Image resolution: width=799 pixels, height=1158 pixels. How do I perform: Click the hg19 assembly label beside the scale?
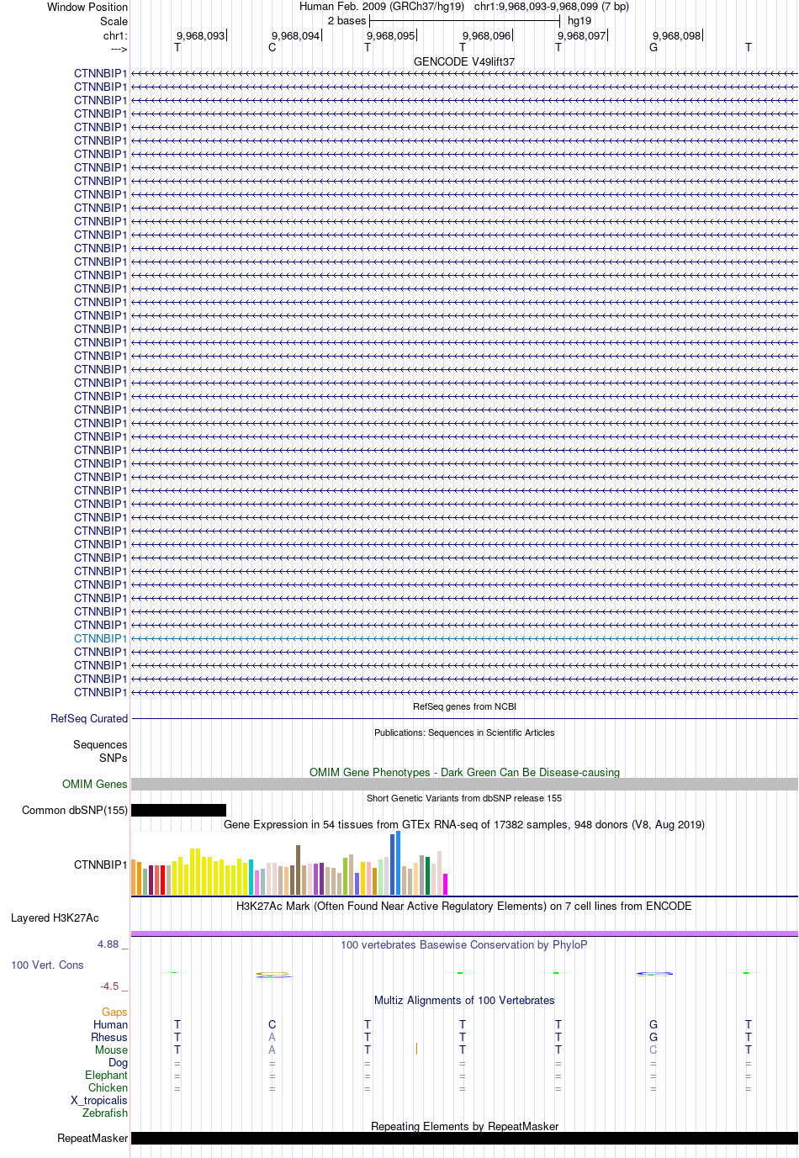click(579, 21)
